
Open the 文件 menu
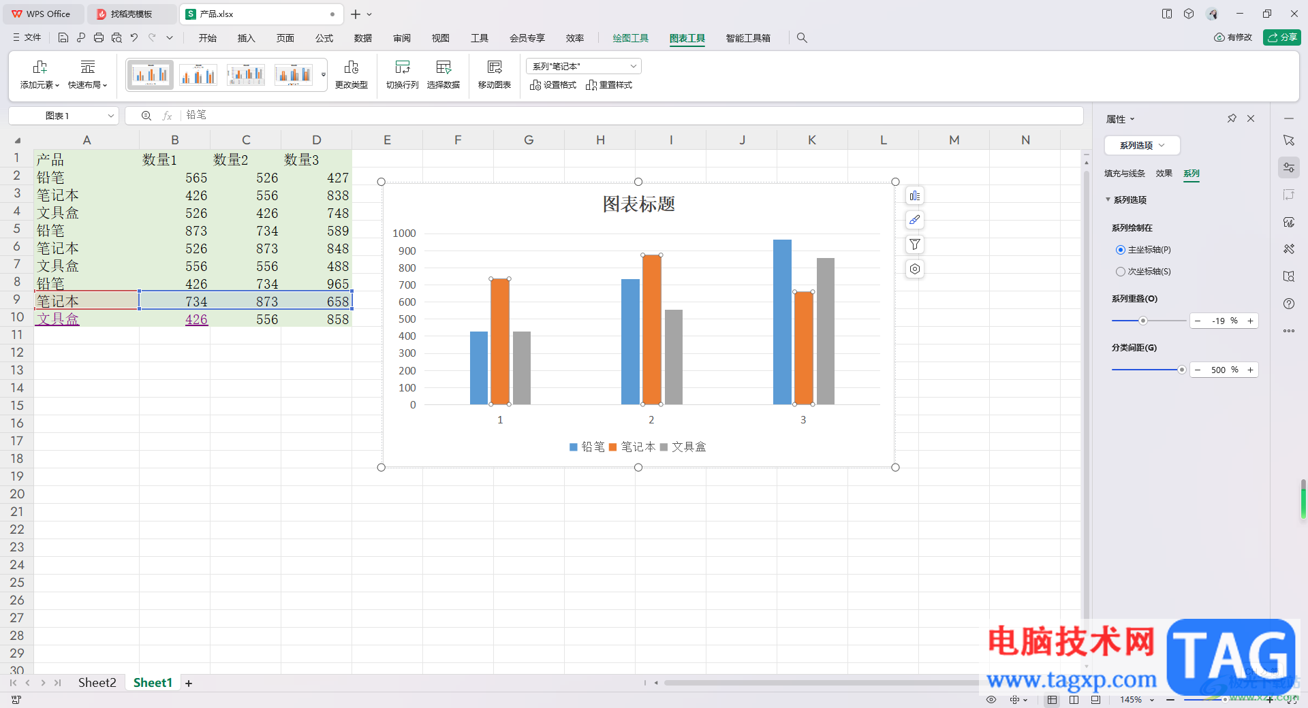pyautogui.click(x=27, y=37)
